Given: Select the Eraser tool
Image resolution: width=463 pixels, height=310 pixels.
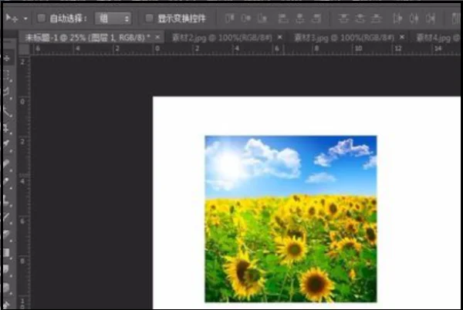Looking at the screenshot, I should (7, 234).
